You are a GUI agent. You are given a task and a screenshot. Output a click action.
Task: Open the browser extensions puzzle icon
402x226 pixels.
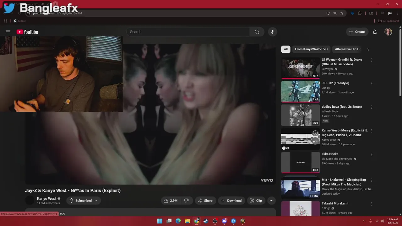[360, 13]
